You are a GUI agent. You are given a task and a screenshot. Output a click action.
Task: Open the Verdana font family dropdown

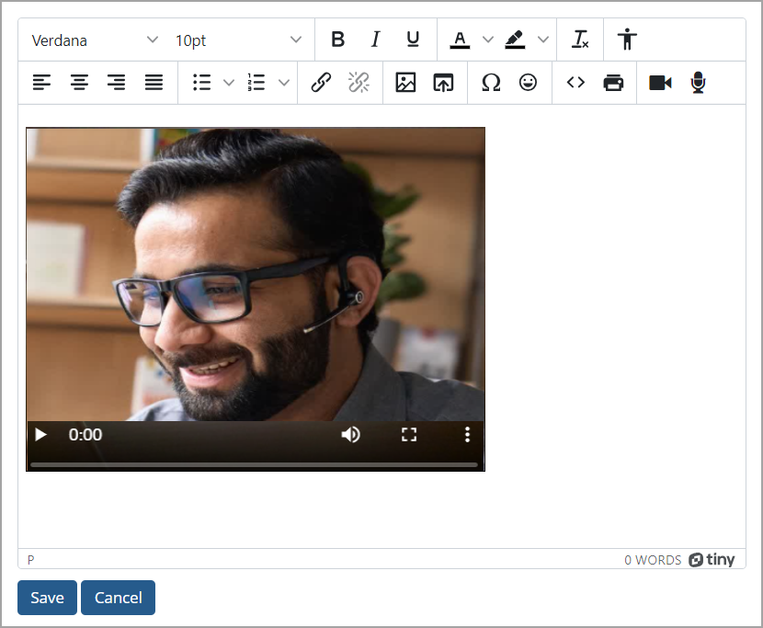tap(95, 40)
